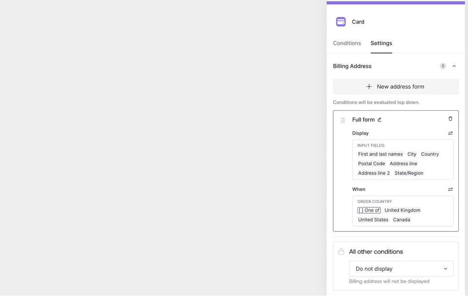Image resolution: width=468 pixels, height=296 pixels.
Task: Collapse the Billing Address section chevron
Action: (x=454, y=66)
